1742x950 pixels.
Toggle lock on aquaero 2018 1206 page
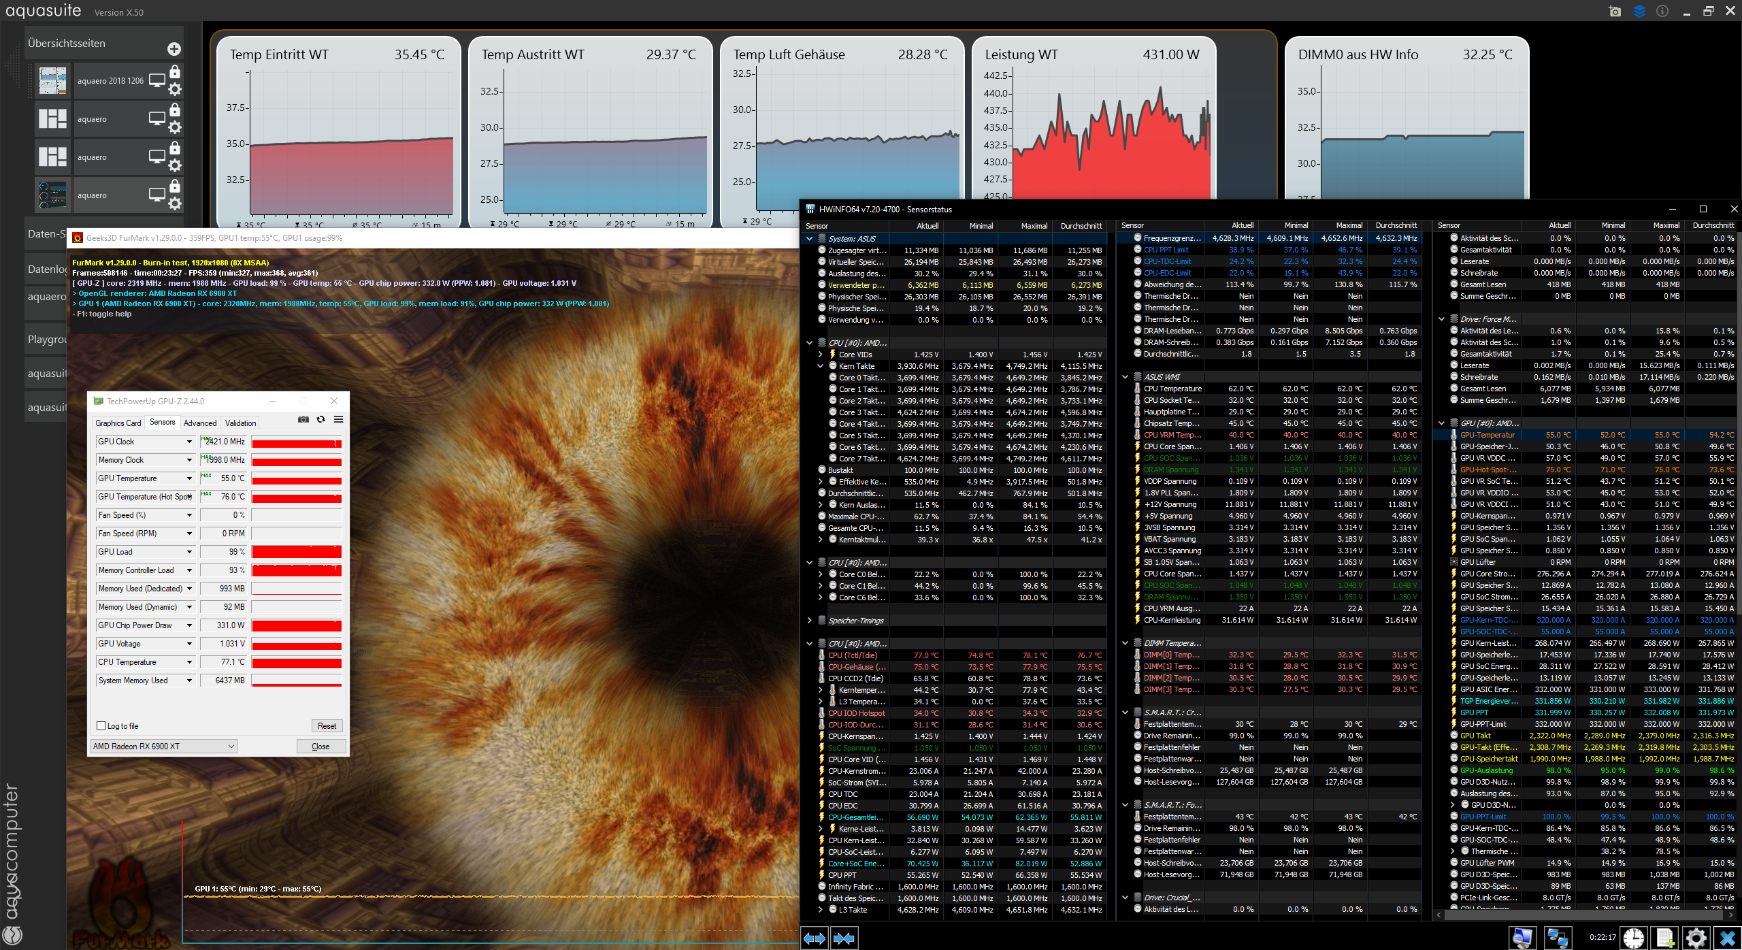175,71
